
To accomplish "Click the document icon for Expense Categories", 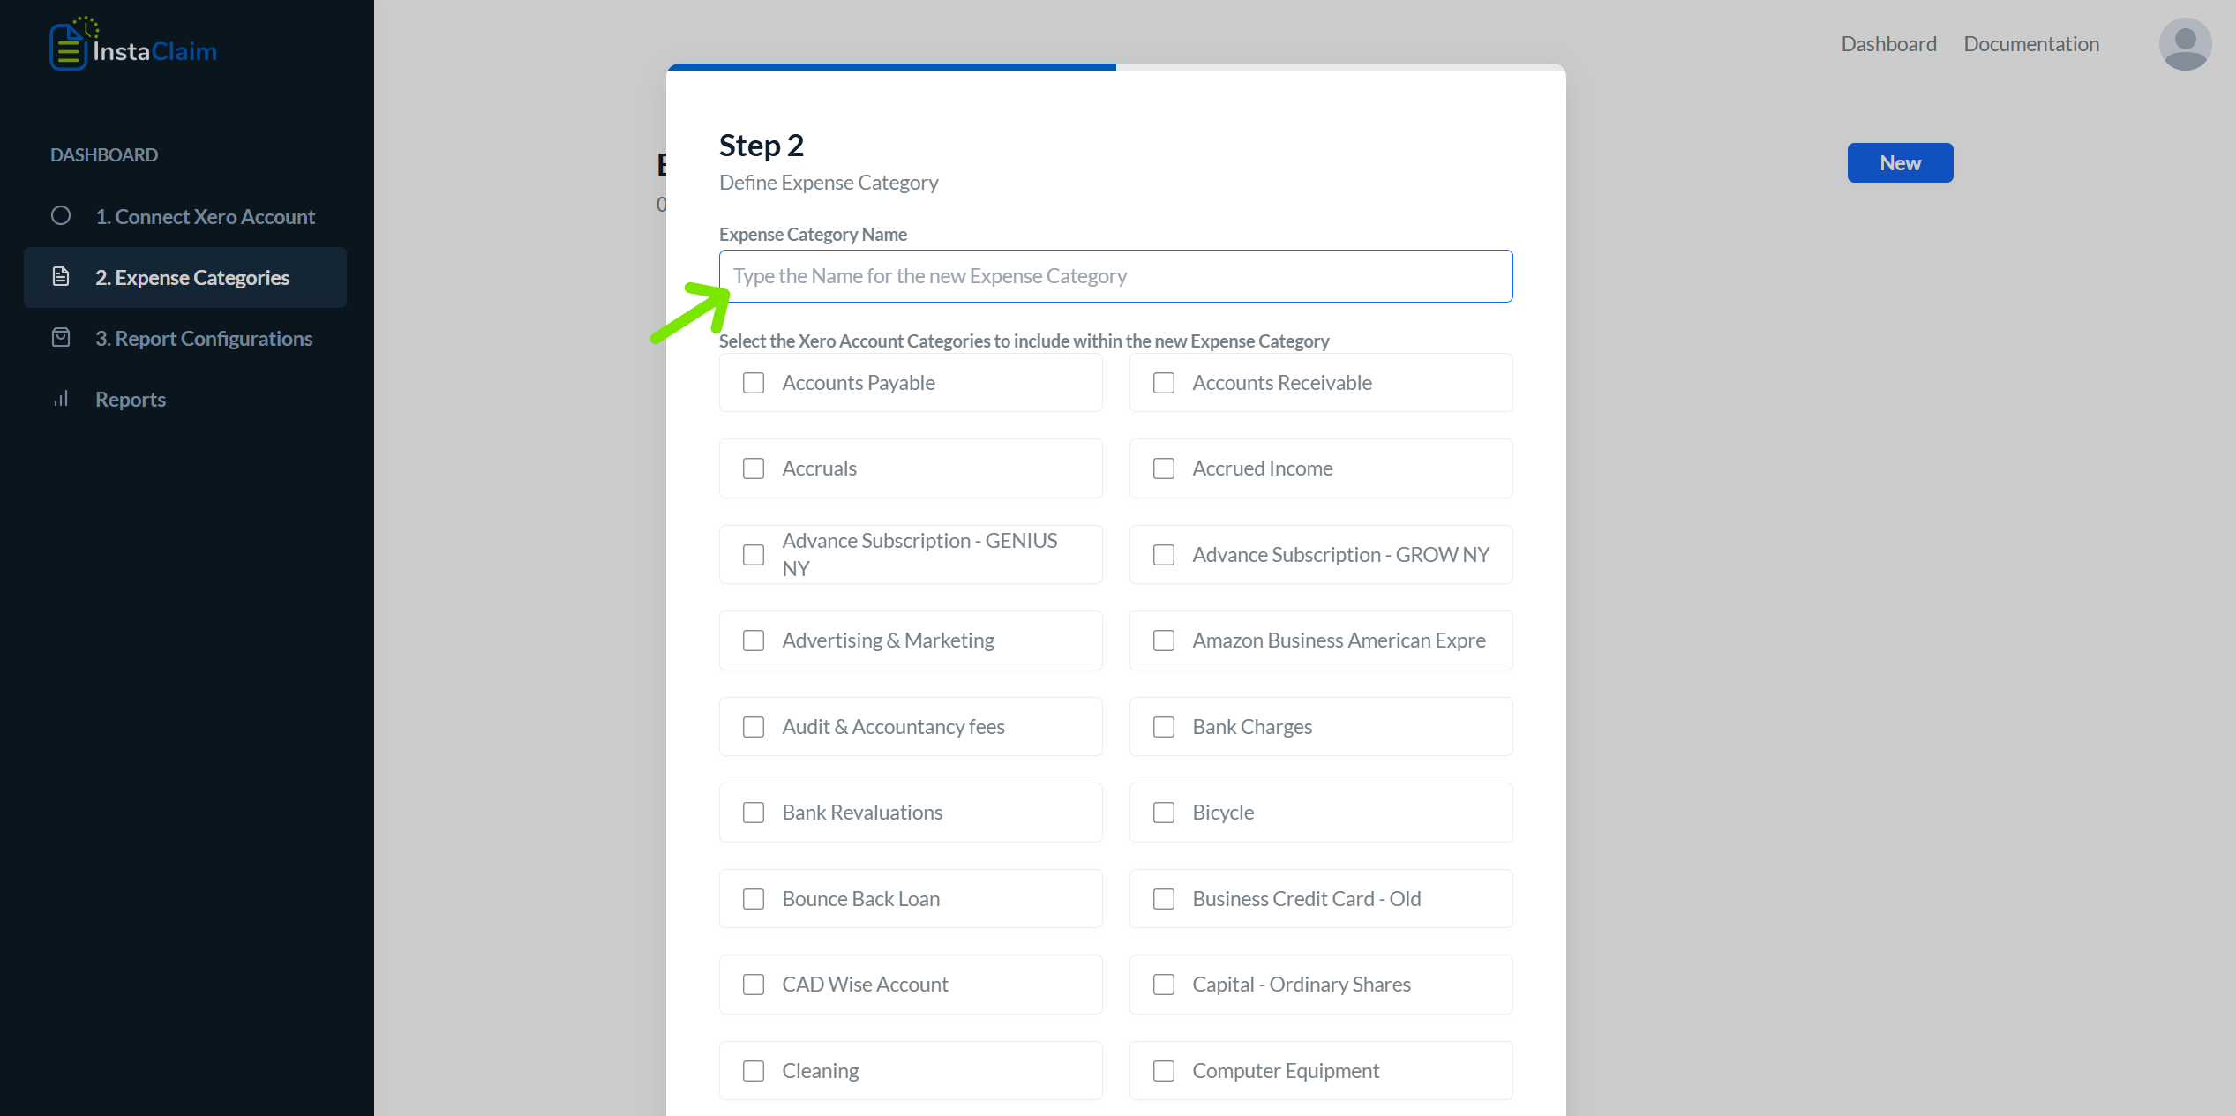I will click(x=61, y=276).
